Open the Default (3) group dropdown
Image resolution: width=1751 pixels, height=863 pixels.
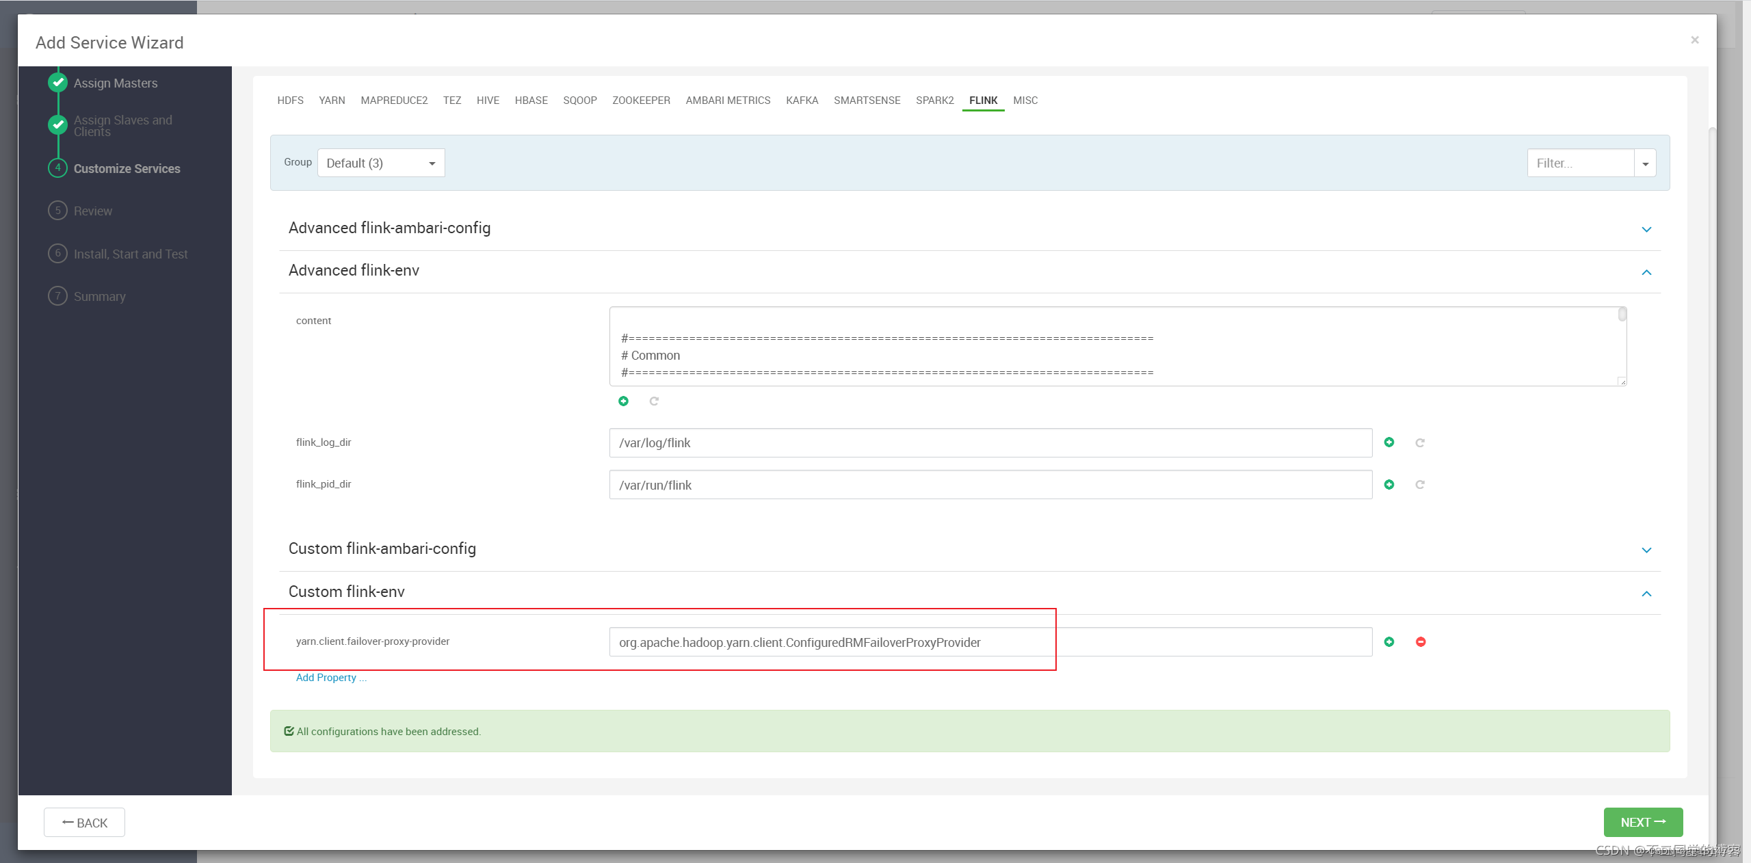380,163
